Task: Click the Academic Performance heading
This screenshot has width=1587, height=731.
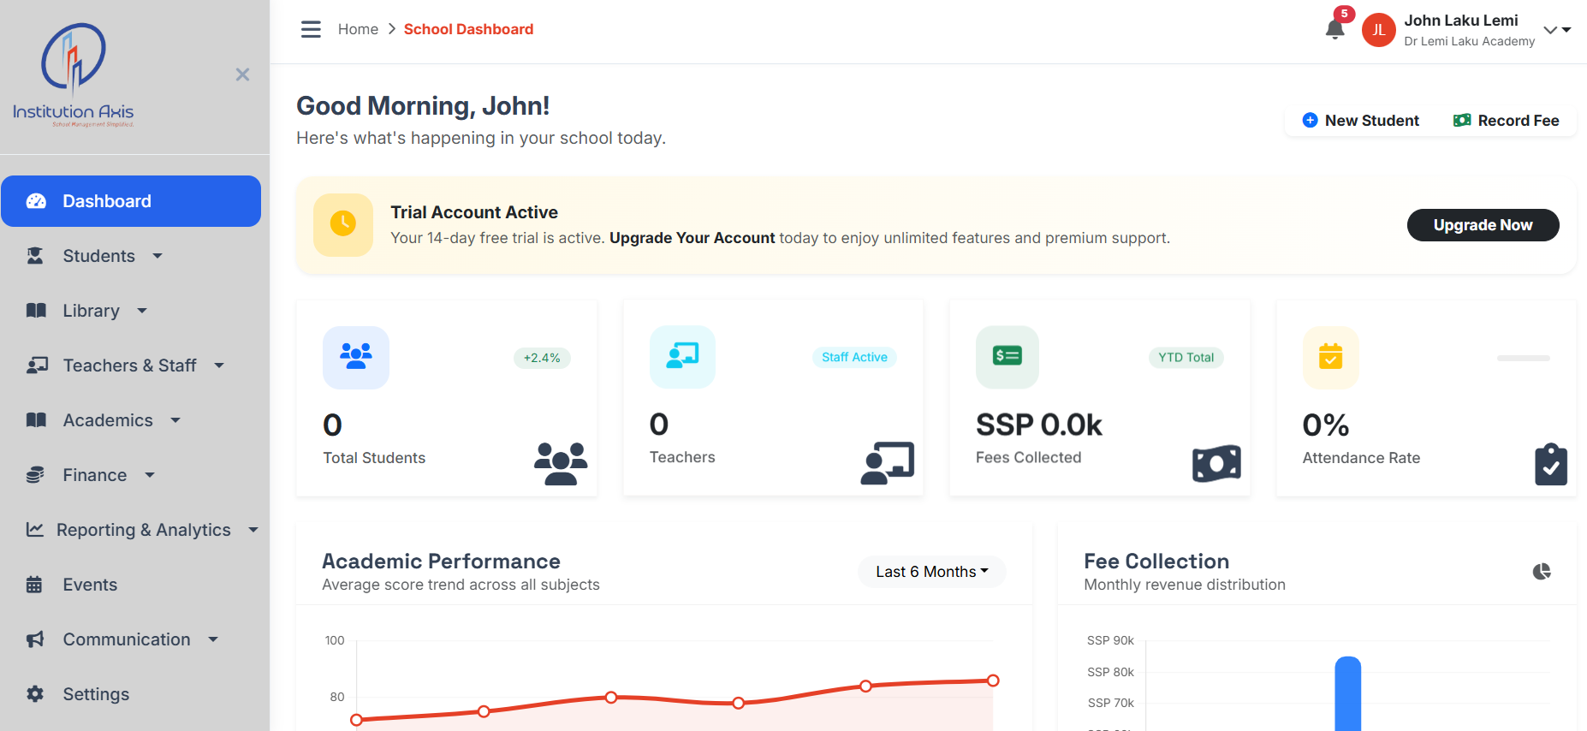Action: pos(441,562)
